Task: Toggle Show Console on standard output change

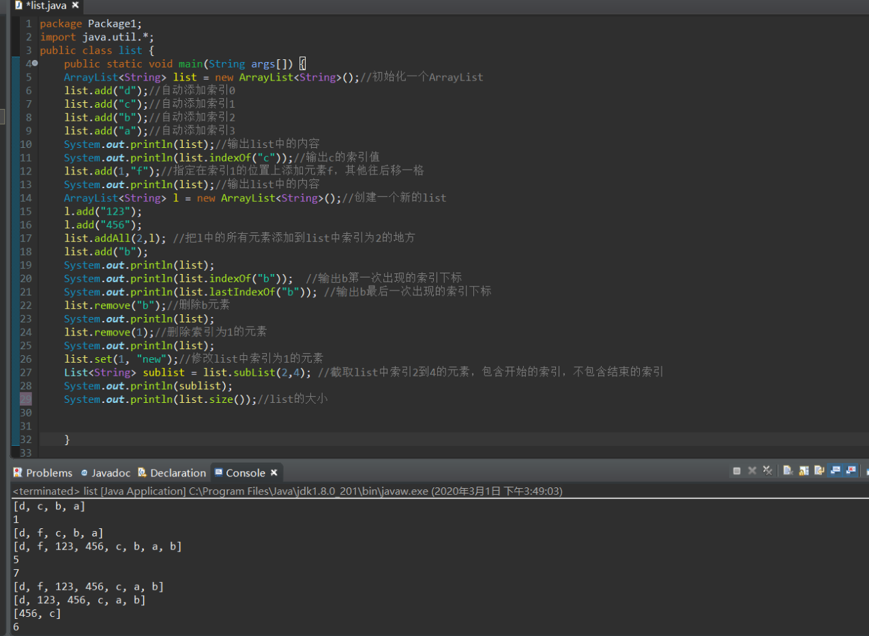Action: tap(835, 471)
